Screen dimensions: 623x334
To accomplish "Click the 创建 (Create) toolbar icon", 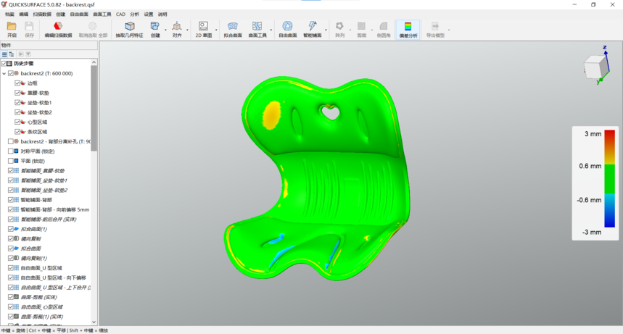I will [x=155, y=26].
